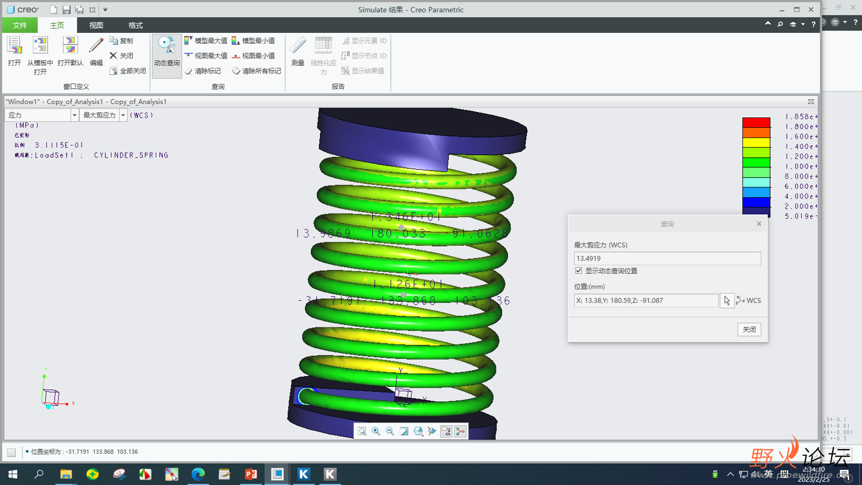Switch to the 格式 format tab
This screenshot has width=862, height=485.
tap(135, 25)
